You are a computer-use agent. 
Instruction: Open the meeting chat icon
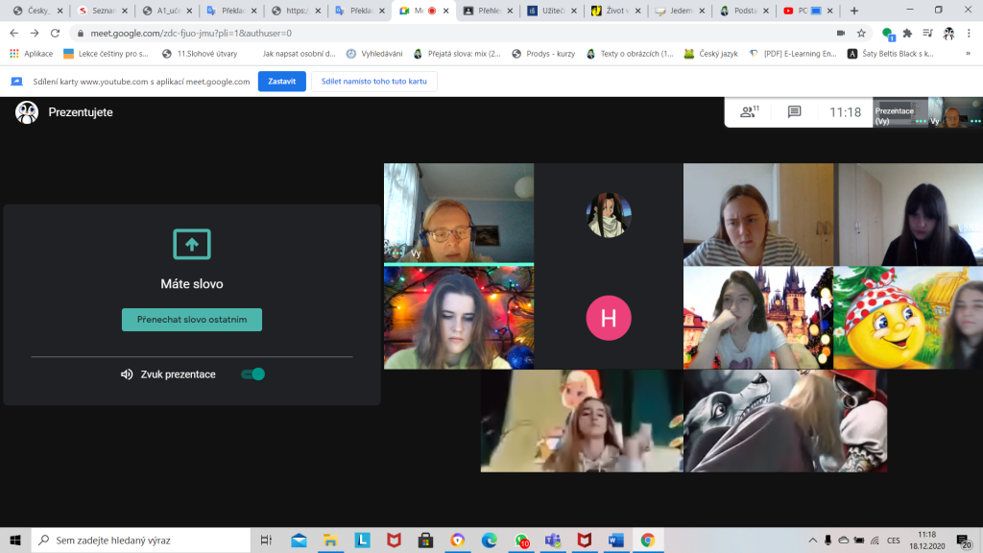[x=794, y=112]
